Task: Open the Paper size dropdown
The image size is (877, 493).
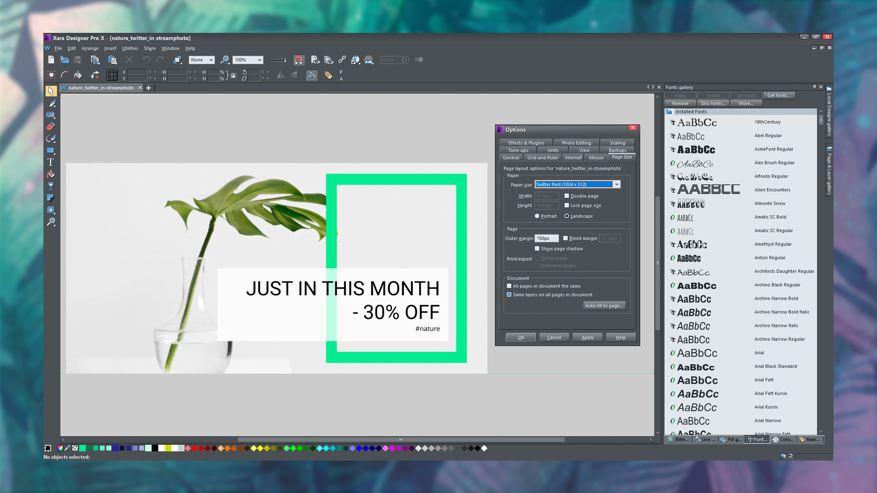Action: tap(617, 184)
